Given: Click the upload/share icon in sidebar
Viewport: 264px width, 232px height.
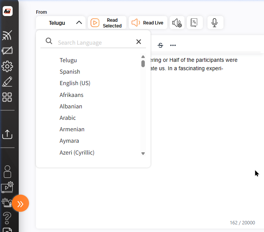Looking at the screenshot, I should (7, 134).
